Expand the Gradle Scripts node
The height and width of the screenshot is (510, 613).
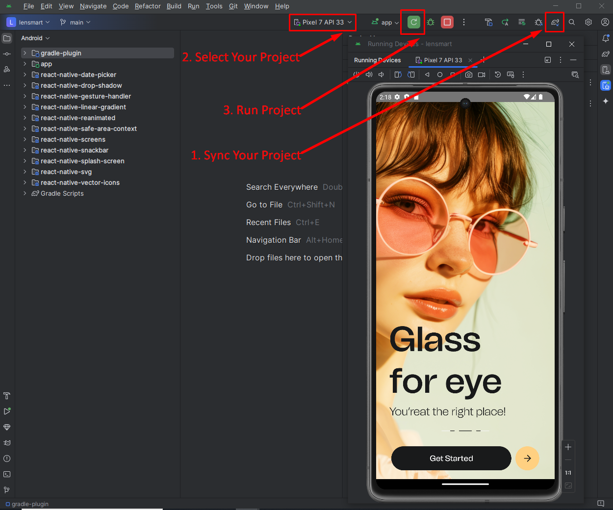point(25,193)
